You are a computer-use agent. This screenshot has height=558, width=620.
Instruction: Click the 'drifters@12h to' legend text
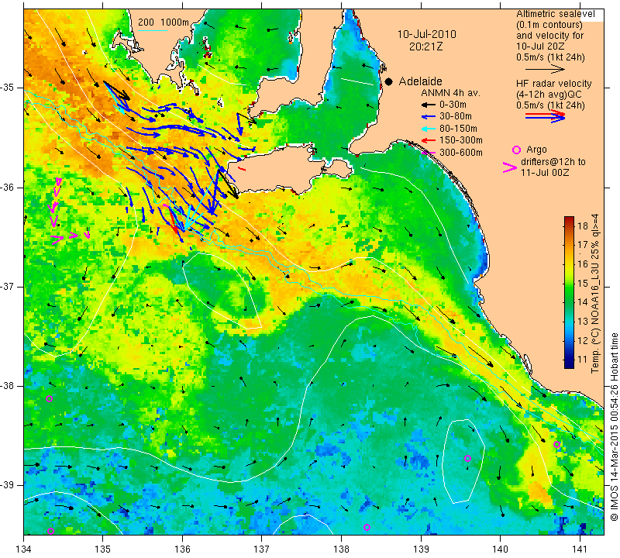point(553,162)
